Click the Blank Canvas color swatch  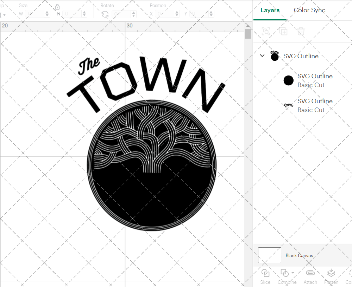pyautogui.click(x=270, y=255)
